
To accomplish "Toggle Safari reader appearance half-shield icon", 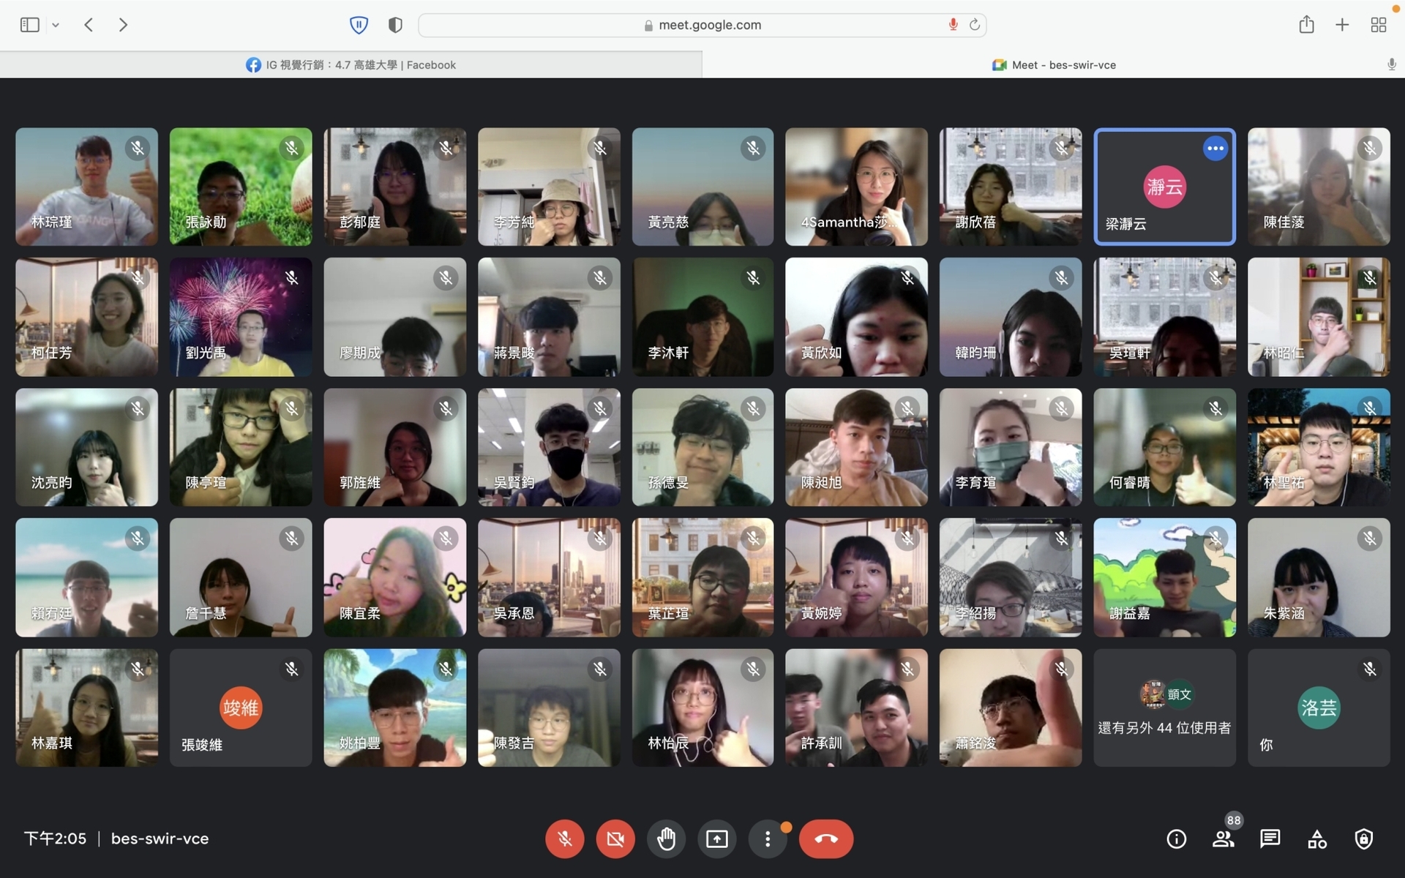I will click(395, 25).
